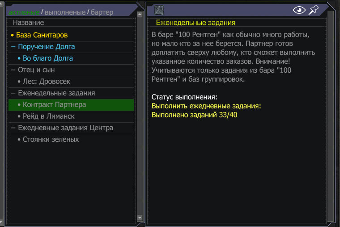This screenshot has height=227, width=340.
Task: Click the Еженедельные задания description title
Action: 195,22
